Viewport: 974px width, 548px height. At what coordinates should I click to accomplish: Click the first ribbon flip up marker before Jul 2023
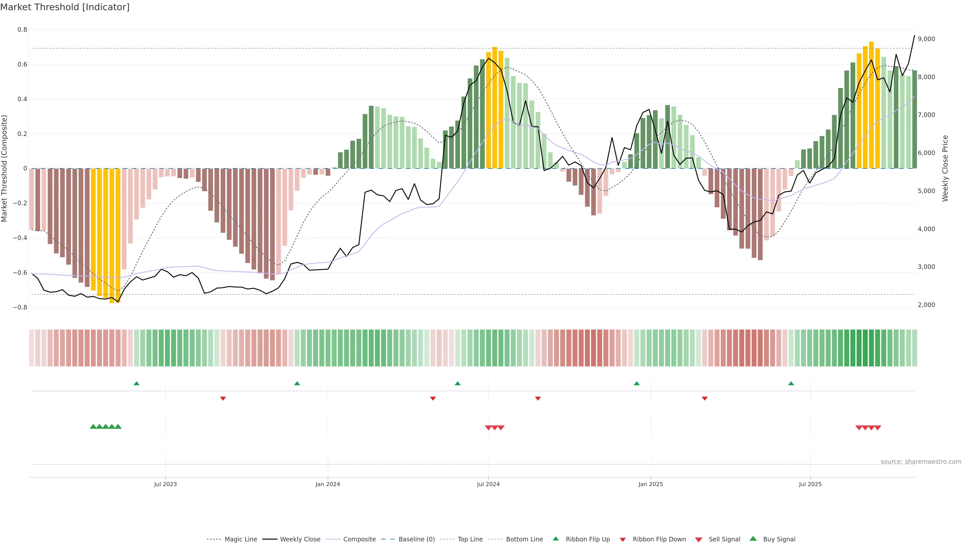pyautogui.click(x=136, y=384)
